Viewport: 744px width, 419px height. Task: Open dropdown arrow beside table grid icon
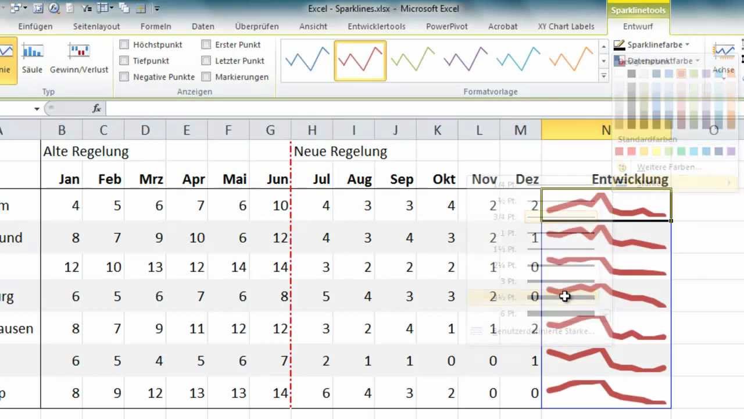tap(113, 9)
